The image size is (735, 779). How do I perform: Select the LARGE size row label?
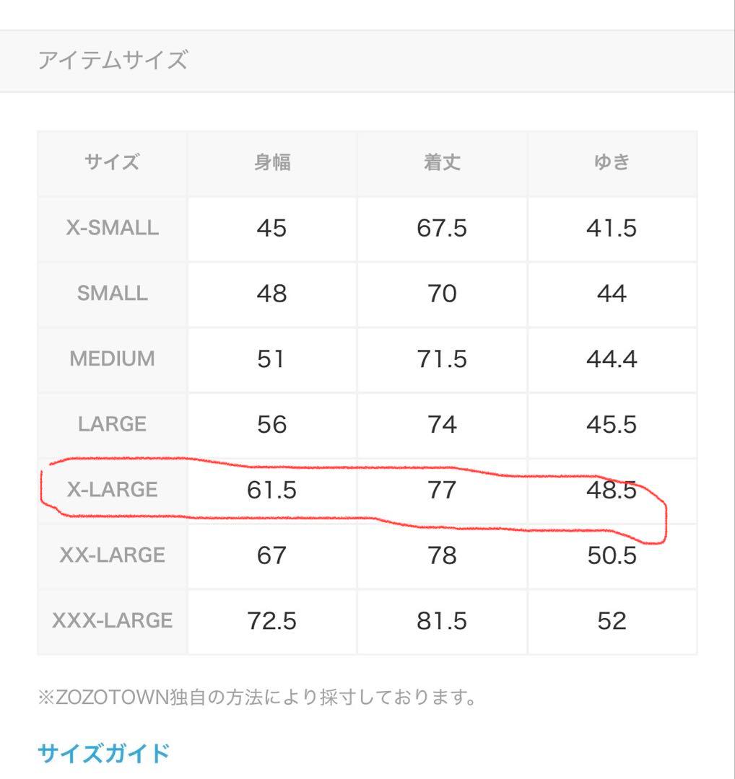point(112,424)
